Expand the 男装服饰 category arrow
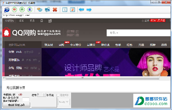The image size is (172, 110). (x=39, y=61)
